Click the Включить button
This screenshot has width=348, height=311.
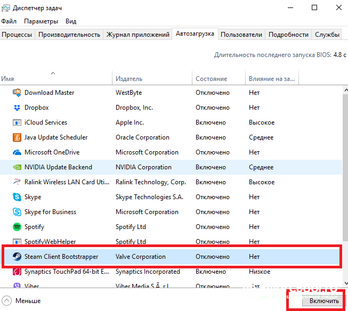[324, 301]
